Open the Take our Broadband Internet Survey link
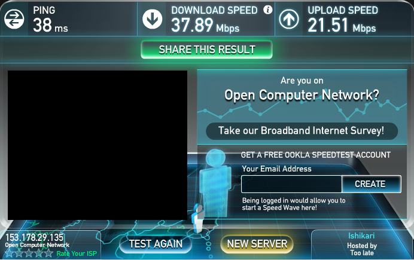The width and height of the screenshot is (414, 260). [x=302, y=131]
